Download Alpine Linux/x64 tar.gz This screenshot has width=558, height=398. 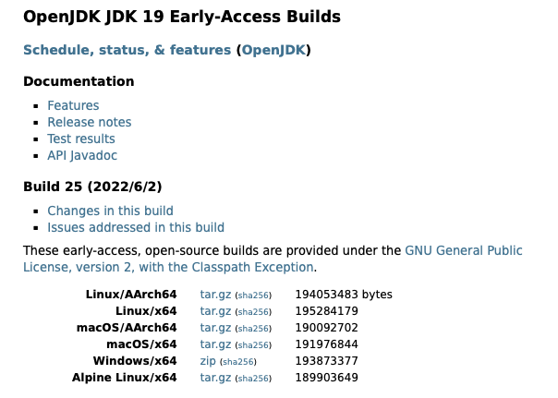[215, 378]
